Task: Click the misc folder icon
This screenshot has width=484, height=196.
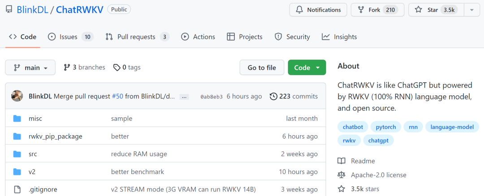Action: (17, 119)
